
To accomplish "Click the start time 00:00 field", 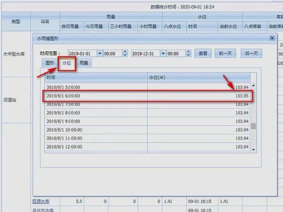I will (x=113, y=54).
